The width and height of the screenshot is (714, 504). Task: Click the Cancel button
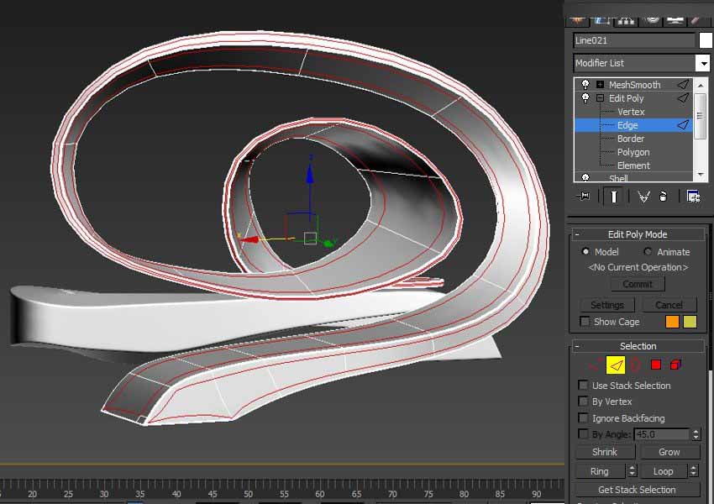point(669,305)
